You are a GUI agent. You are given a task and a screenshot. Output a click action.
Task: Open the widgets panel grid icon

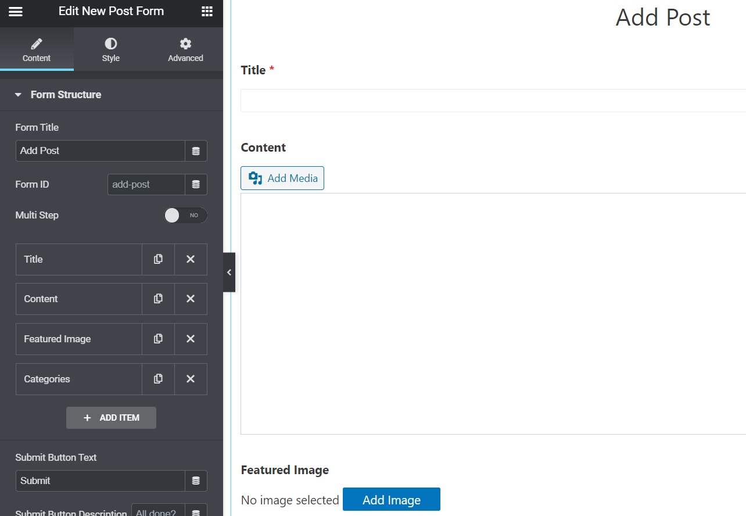pos(207,12)
